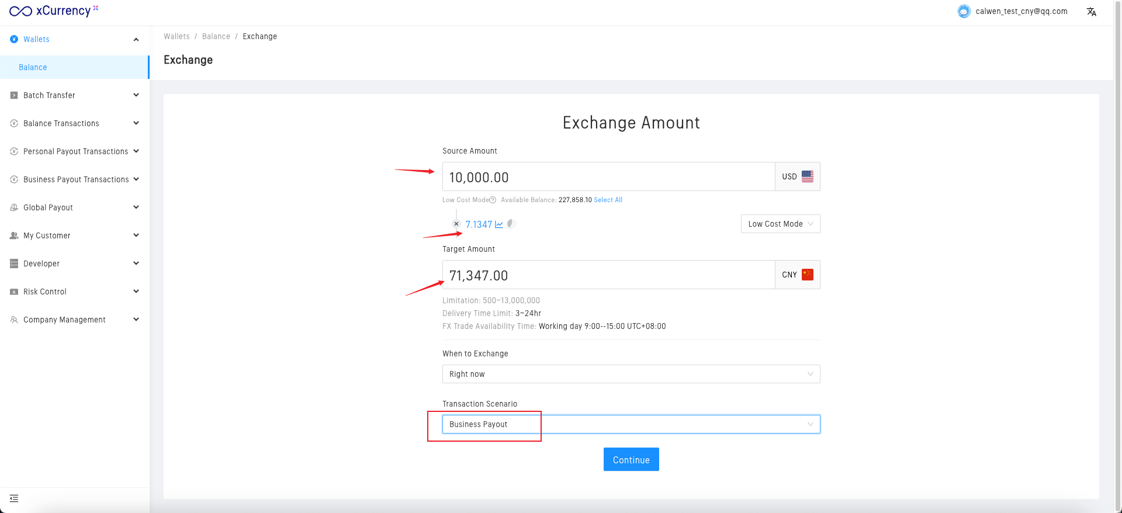This screenshot has height=513, width=1122.
Task: Click the Continue button
Action: click(x=631, y=460)
